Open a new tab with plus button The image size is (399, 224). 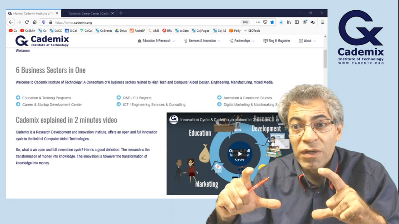click(x=121, y=13)
